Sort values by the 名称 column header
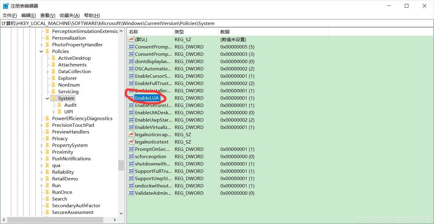The image size is (434, 224). point(150,32)
